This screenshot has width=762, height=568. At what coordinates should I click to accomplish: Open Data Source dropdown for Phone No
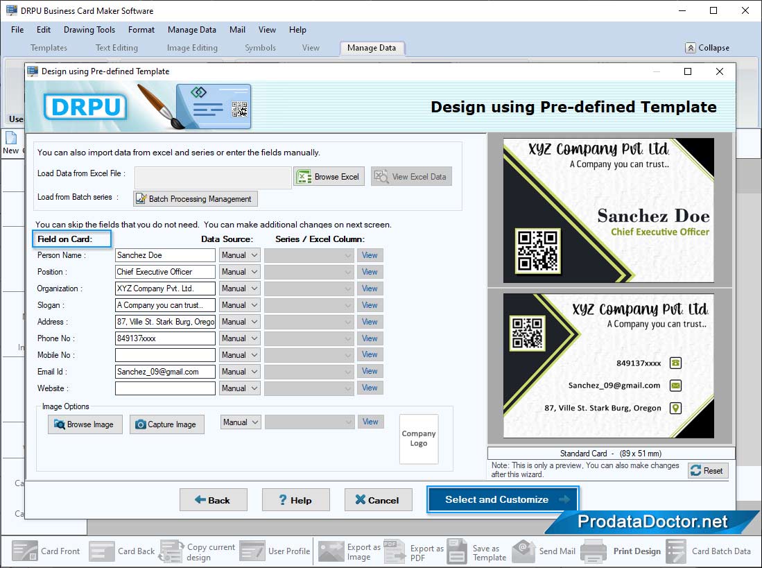coord(240,338)
